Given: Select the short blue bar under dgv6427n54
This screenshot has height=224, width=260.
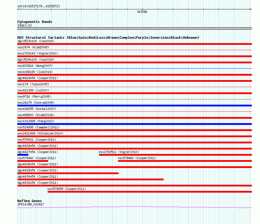Looking at the screenshot, I should pos(23,155).
